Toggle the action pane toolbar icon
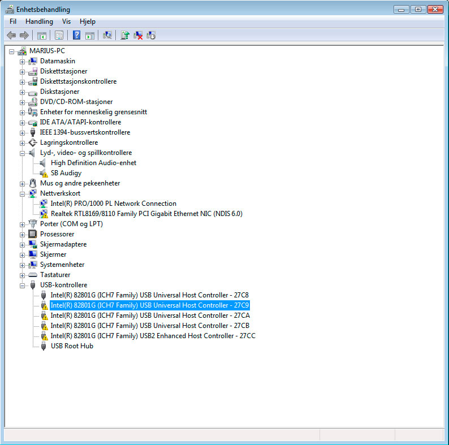This screenshot has height=445, width=449. coord(90,36)
